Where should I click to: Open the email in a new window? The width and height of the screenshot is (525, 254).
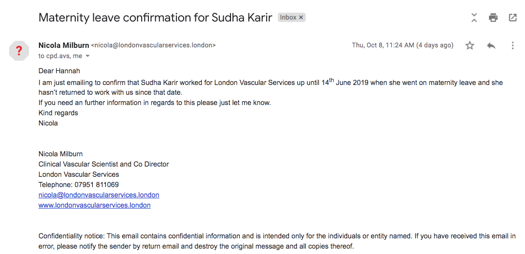coord(513,18)
